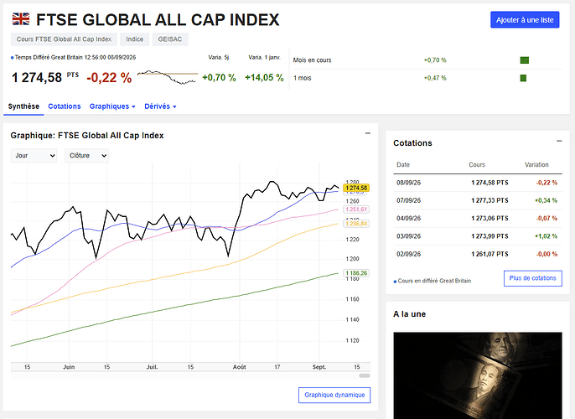Expand the Graphiques menu
This screenshot has height=419, width=575.
[112, 106]
